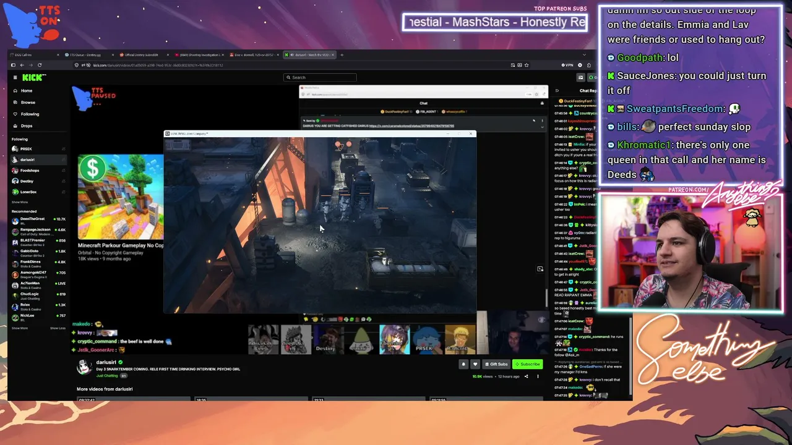Open dariusirl channel from Following list
792x445 pixels.
38,159
